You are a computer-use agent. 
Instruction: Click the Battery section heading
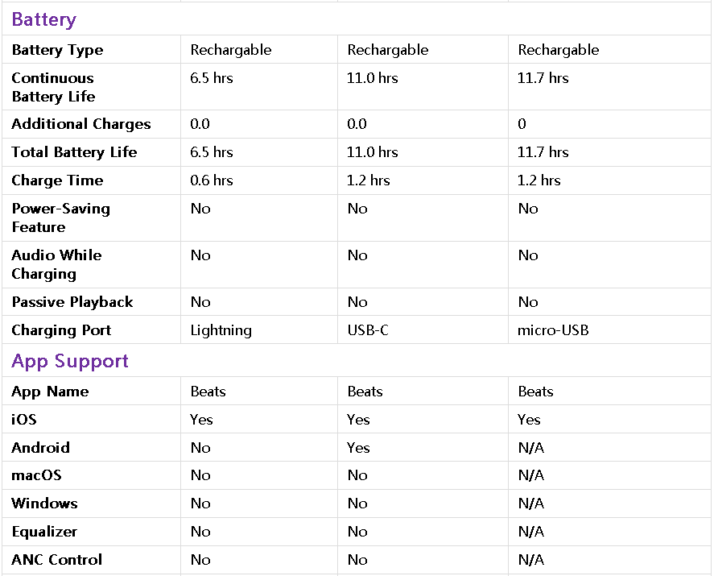[44, 19]
